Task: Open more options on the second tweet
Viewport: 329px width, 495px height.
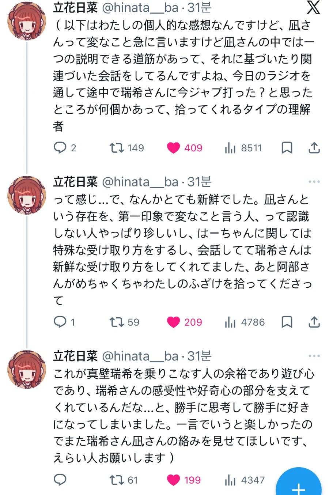Action: (x=314, y=182)
